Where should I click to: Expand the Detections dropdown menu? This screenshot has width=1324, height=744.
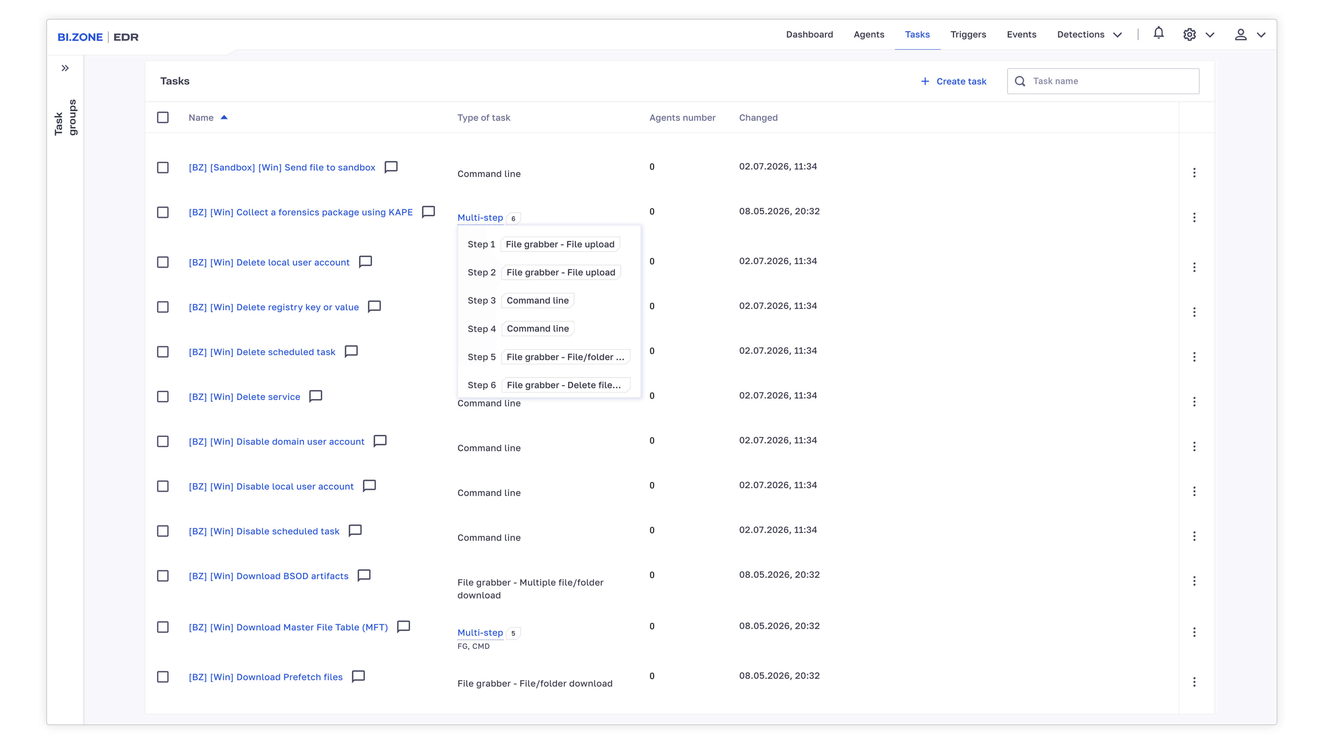(1089, 35)
